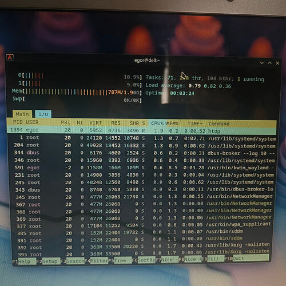
Task: Click F10 Quit function key
Action: point(247,258)
